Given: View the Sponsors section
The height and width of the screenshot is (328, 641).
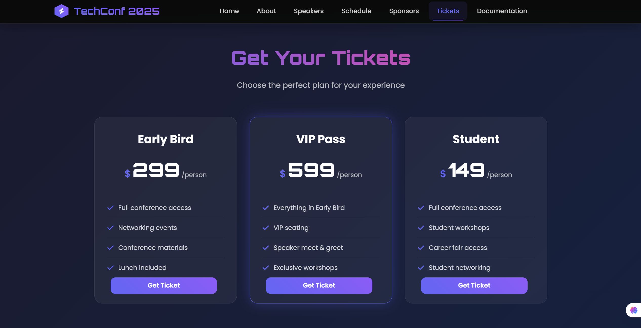Looking at the screenshot, I should (404, 11).
